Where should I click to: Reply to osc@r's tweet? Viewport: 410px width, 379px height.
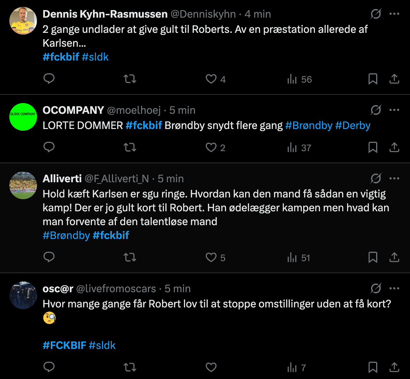49,367
